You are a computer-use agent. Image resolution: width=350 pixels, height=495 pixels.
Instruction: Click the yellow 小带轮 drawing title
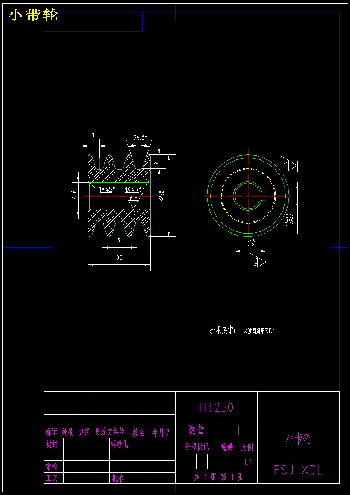tap(33, 15)
